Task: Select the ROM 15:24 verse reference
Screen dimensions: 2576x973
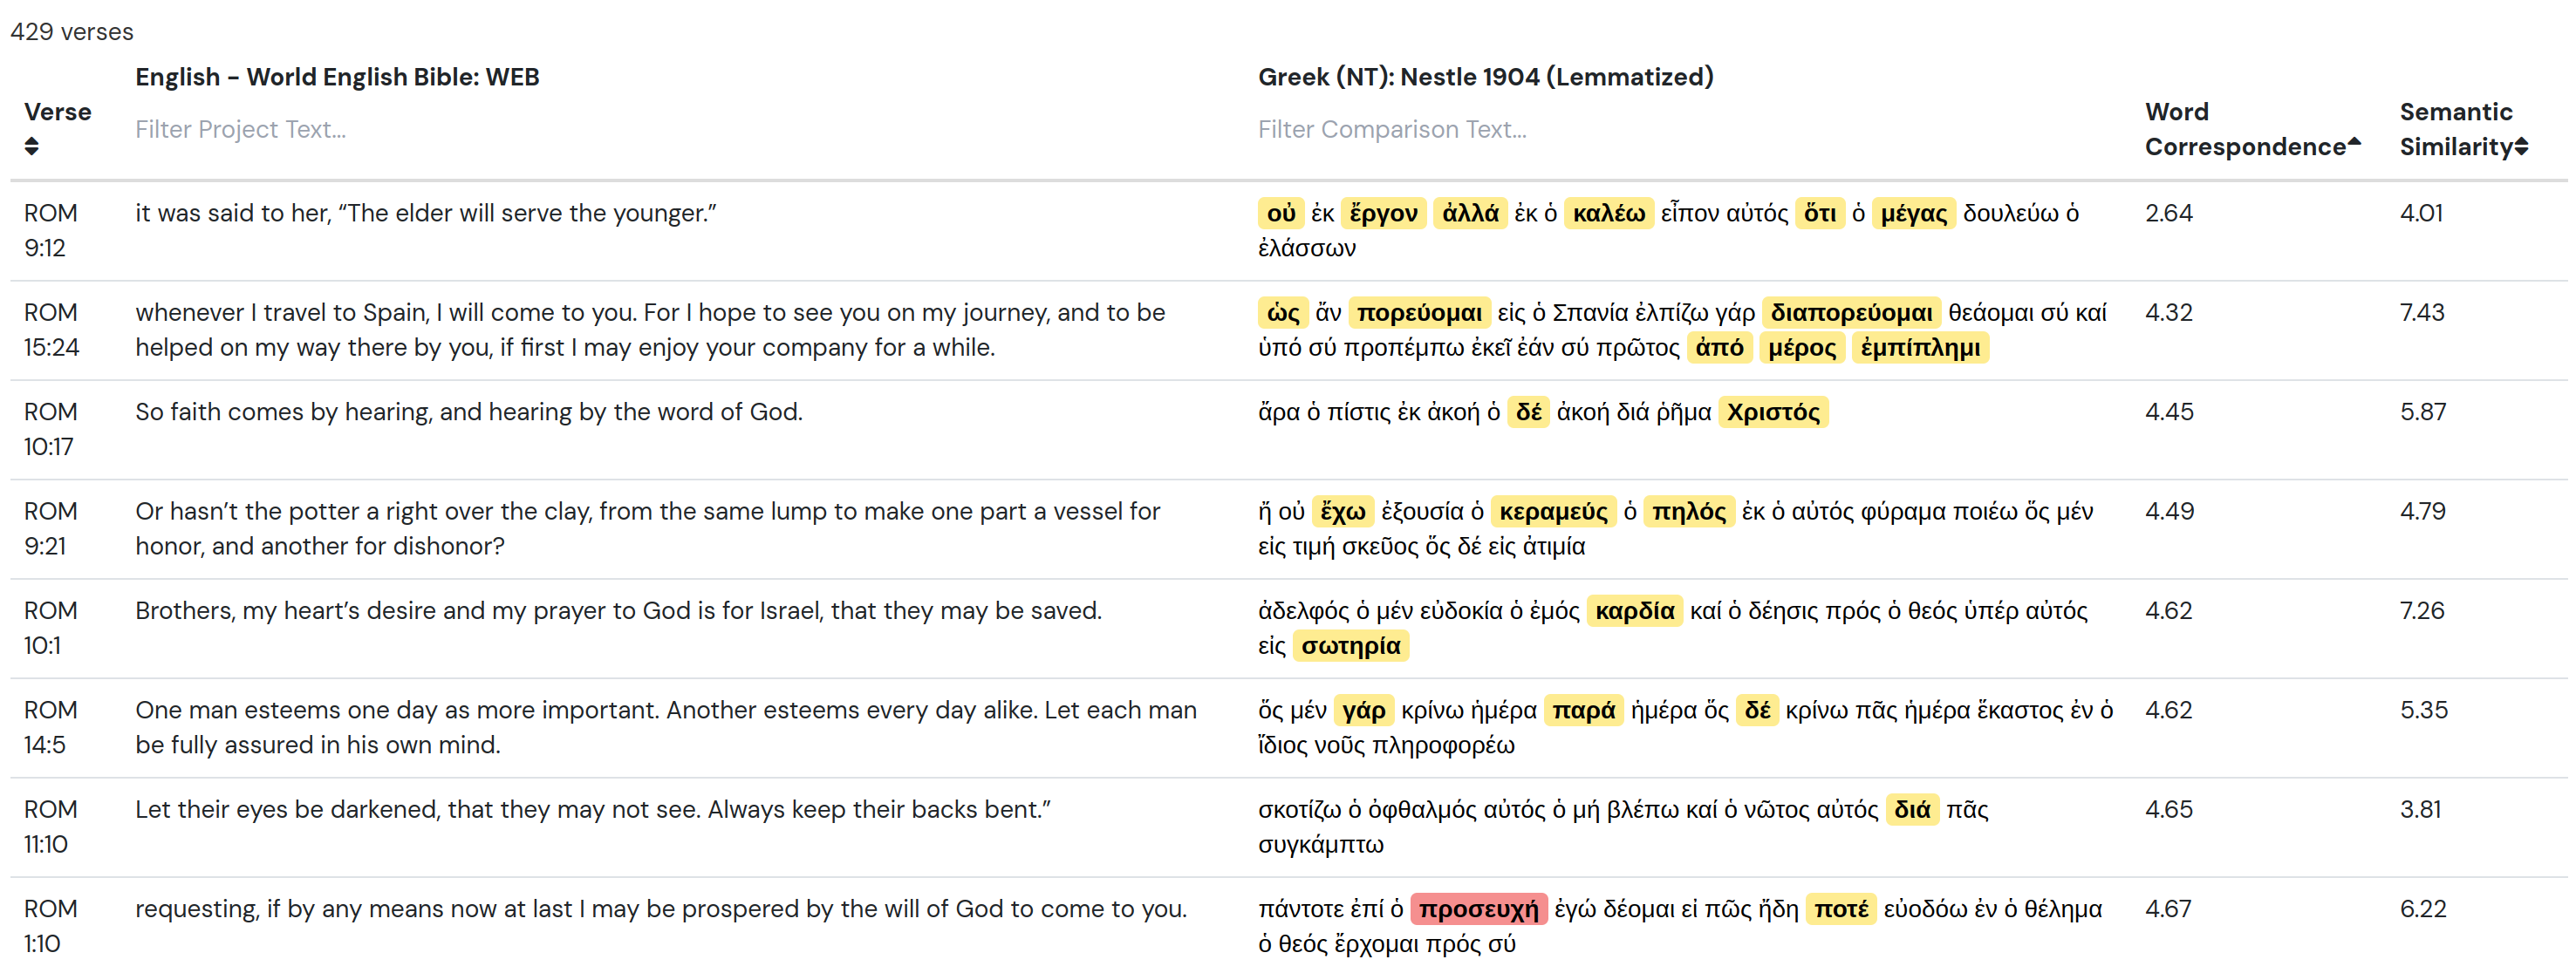Action: tap(51, 330)
